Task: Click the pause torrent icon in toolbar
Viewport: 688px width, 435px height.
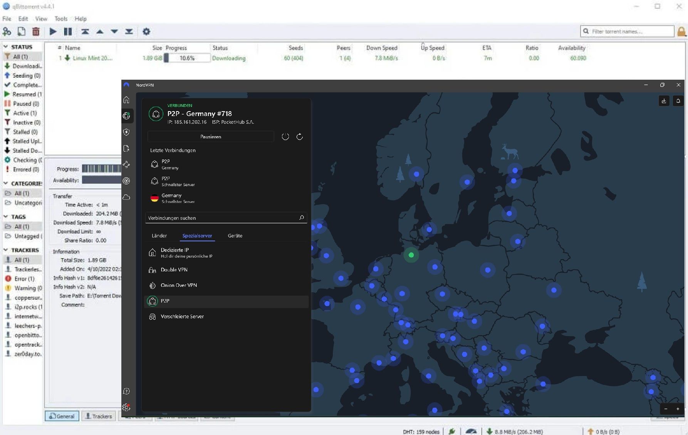Action: point(68,32)
